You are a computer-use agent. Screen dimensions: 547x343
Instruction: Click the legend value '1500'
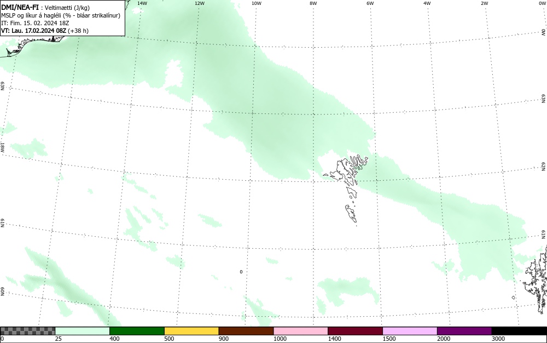(389, 339)
